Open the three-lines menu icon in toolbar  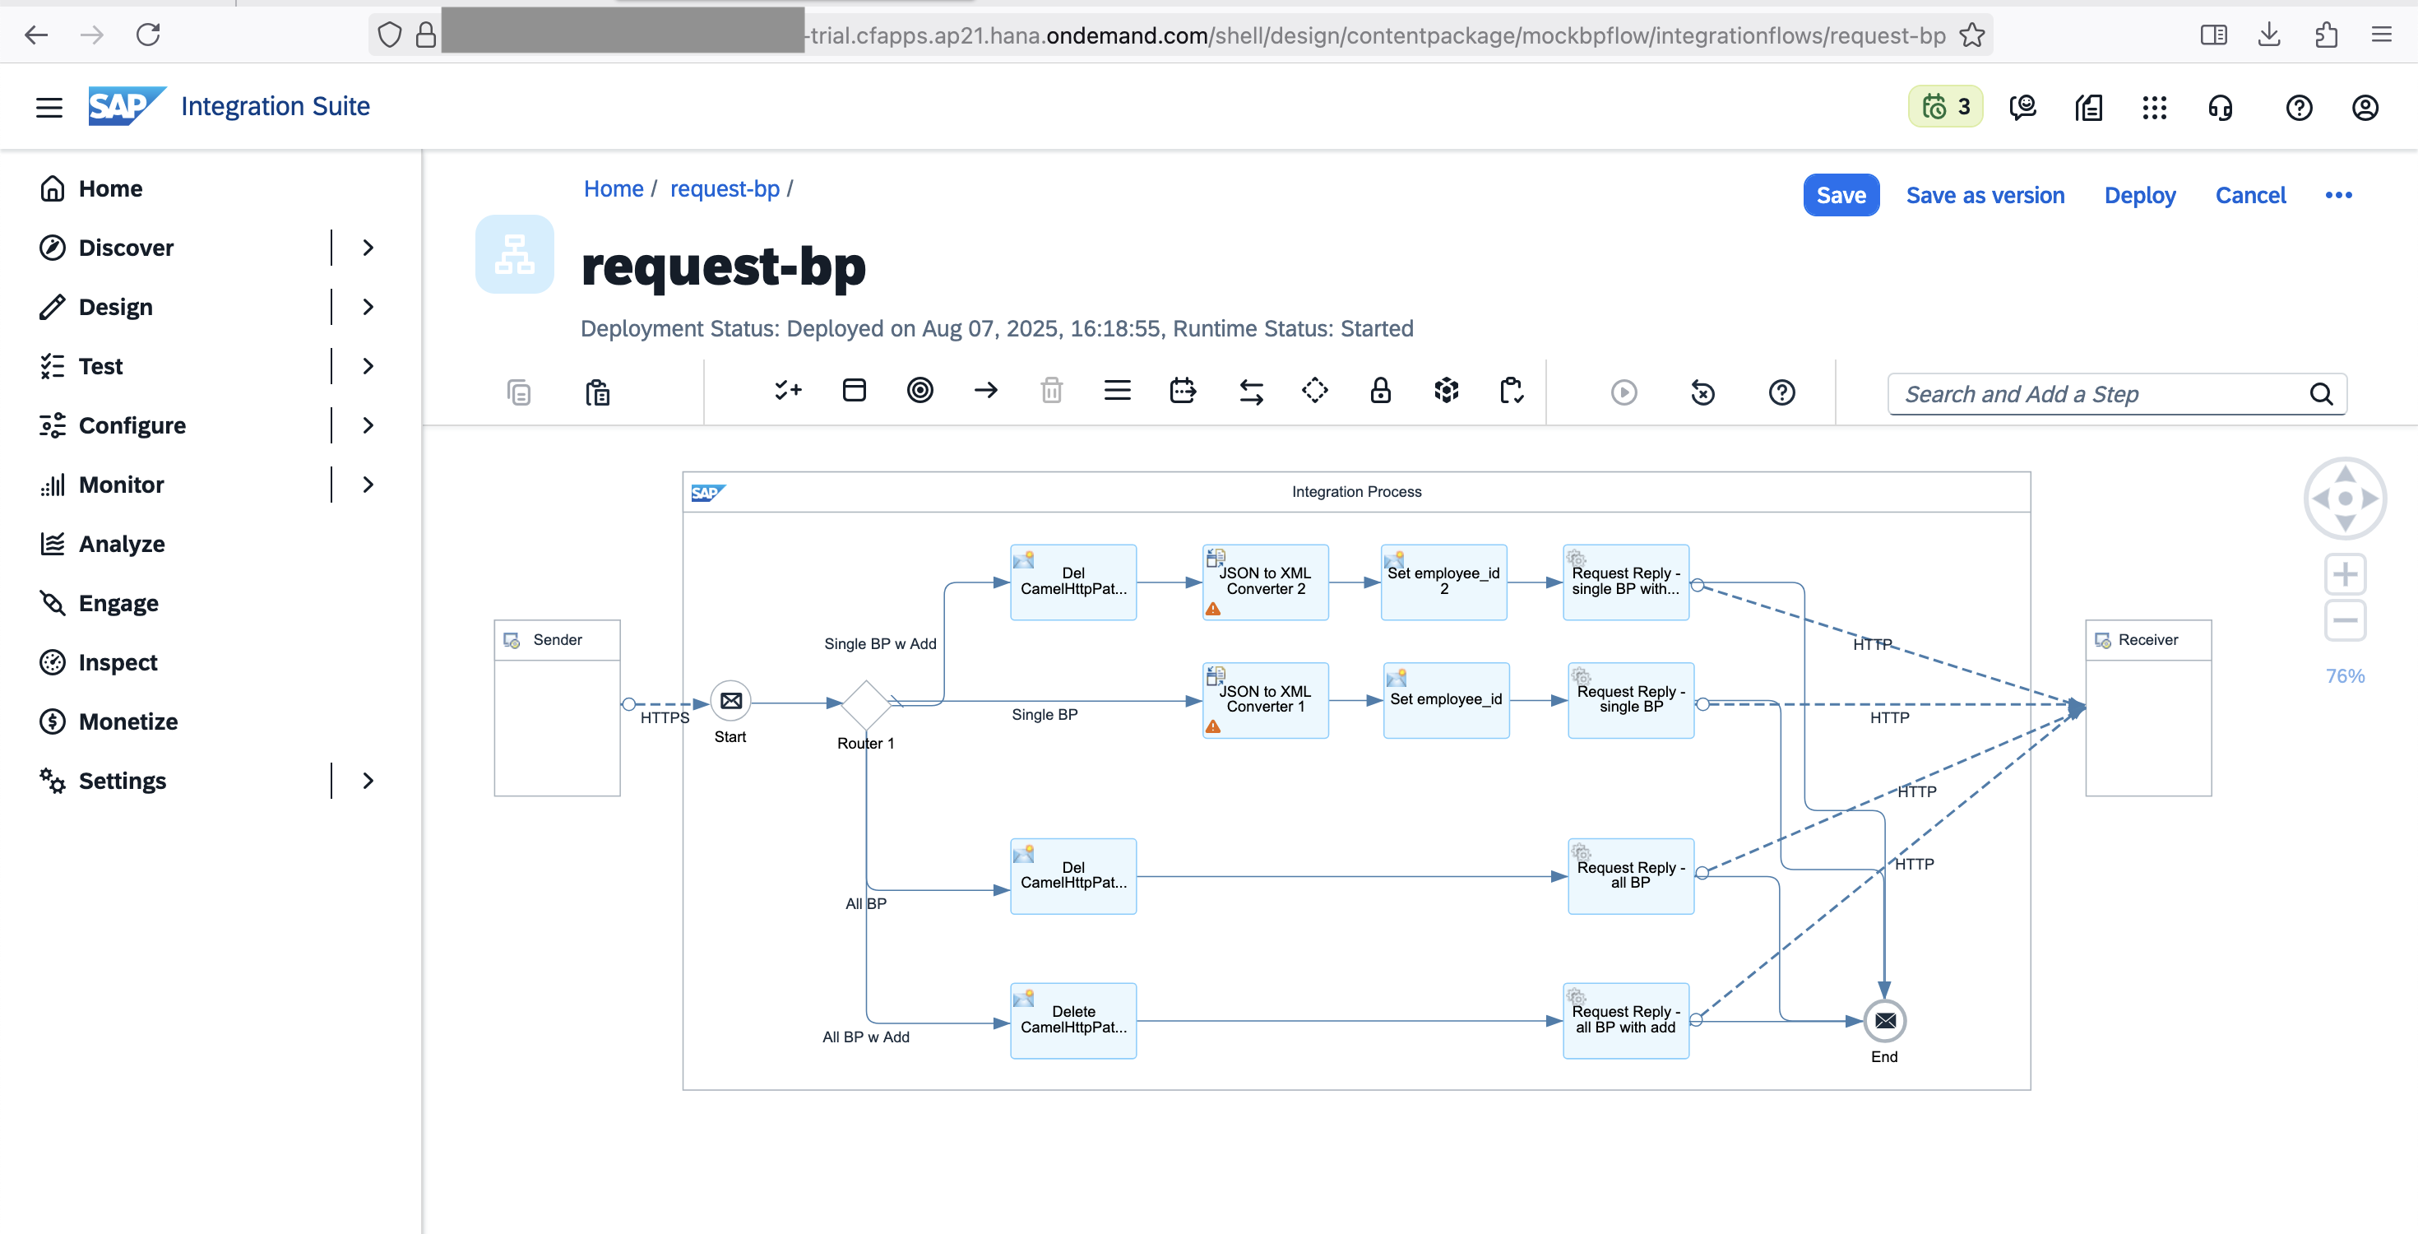(1117, 390)
